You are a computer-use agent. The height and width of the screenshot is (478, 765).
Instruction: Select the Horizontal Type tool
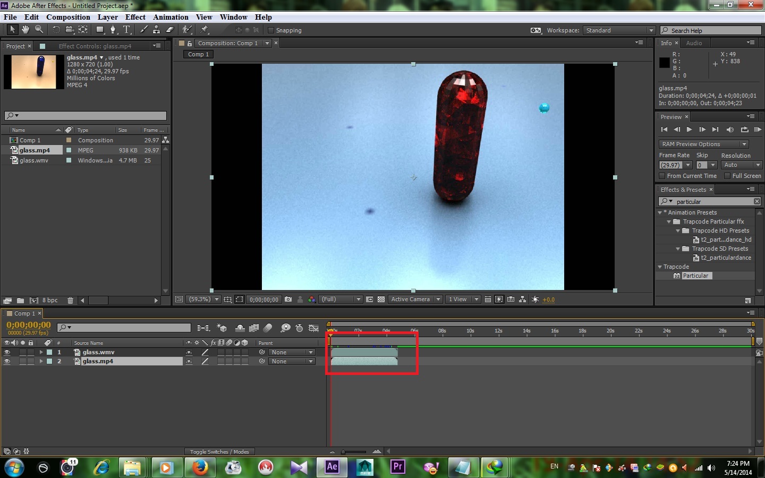click(x=127, y=30)
